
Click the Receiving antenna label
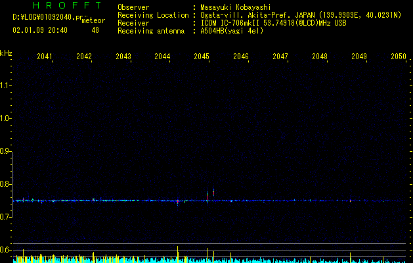[151, 31]
